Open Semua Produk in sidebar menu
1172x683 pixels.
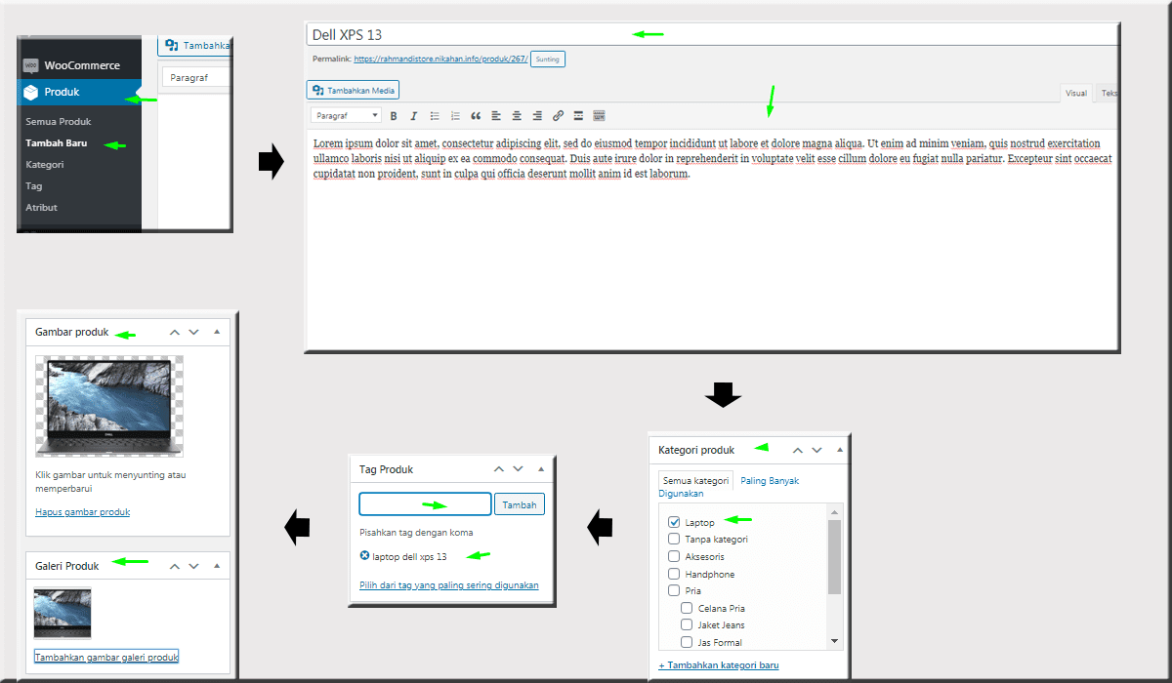click(59, 122)
